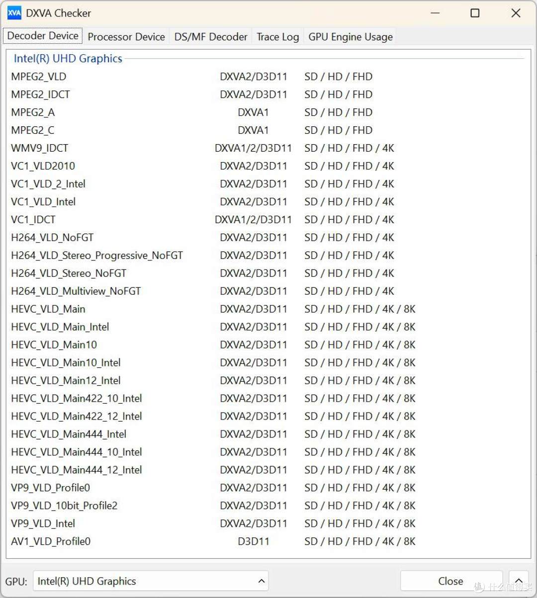Select the AV1_VLD_Profile0 row
This screenshot has width=537, height=598.
[x=268, y=542]
